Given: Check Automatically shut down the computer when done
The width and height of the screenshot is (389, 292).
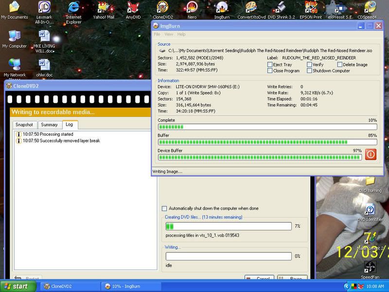Looking at the screenshot, I should coord(164,208).
